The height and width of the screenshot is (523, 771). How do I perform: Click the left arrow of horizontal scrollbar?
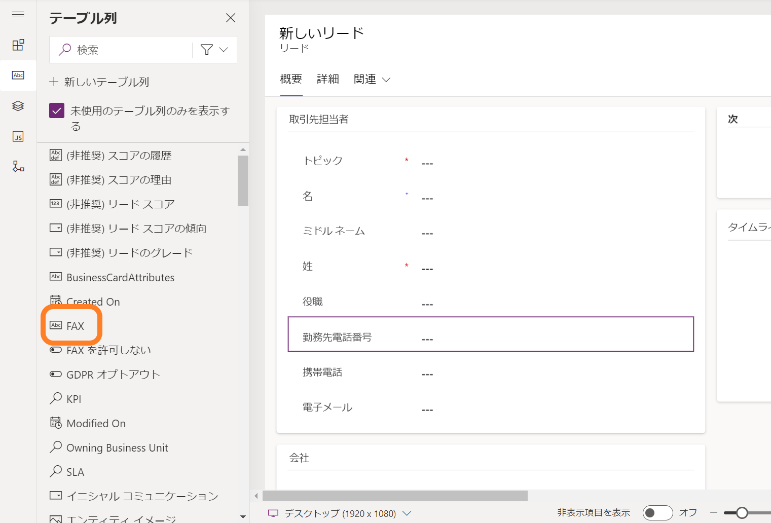[256, 496]
